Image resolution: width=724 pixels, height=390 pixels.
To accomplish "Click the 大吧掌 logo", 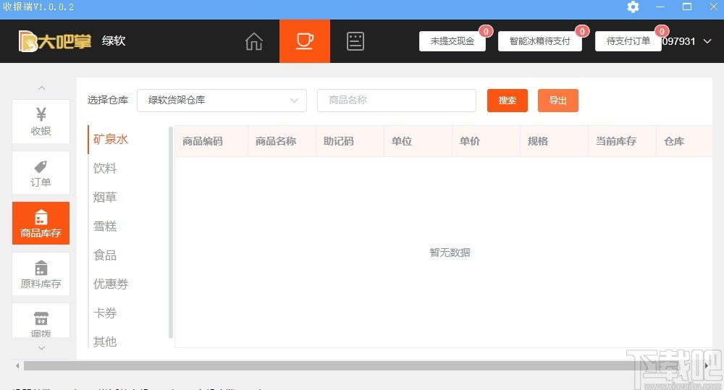I will pyautogui.click(x=55, y=41).
